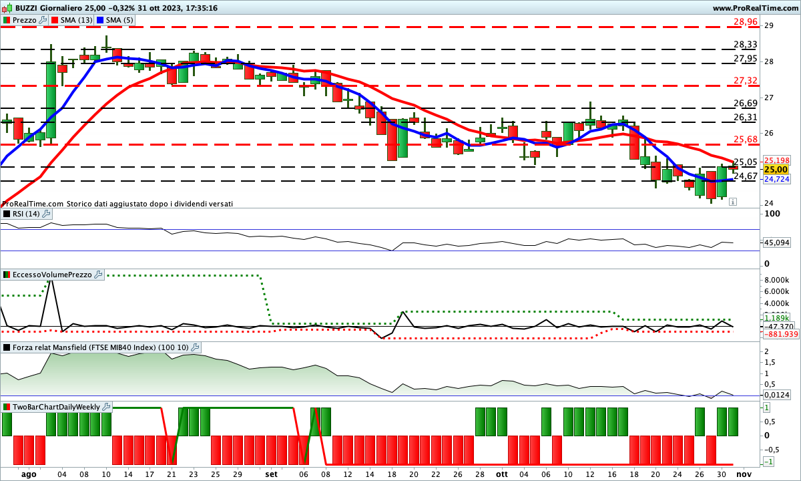Click the RSI value 45,094 tag
801x481 pixels.
click(777, 243)
